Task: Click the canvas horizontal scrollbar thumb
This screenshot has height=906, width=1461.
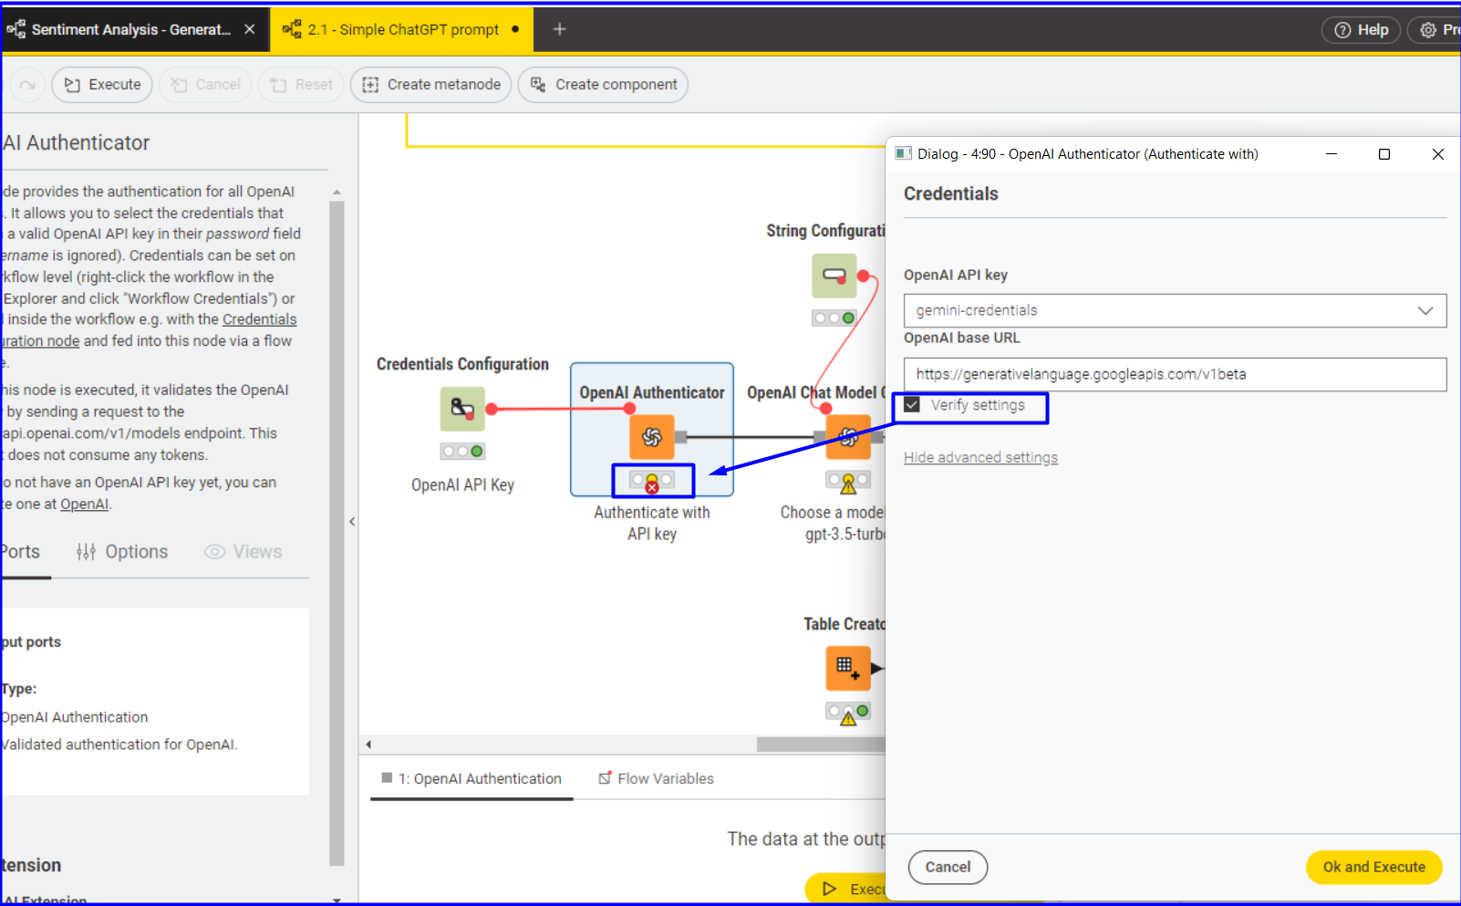Action: 821,745
